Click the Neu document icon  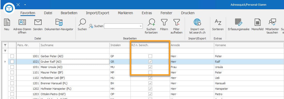(7, 22)
